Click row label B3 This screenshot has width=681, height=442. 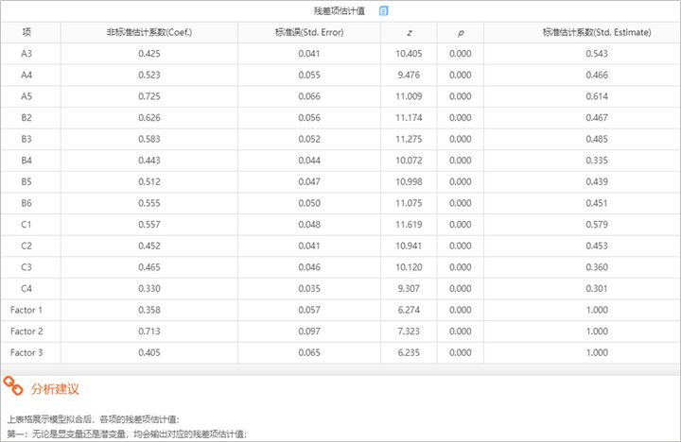coord(26,139)
